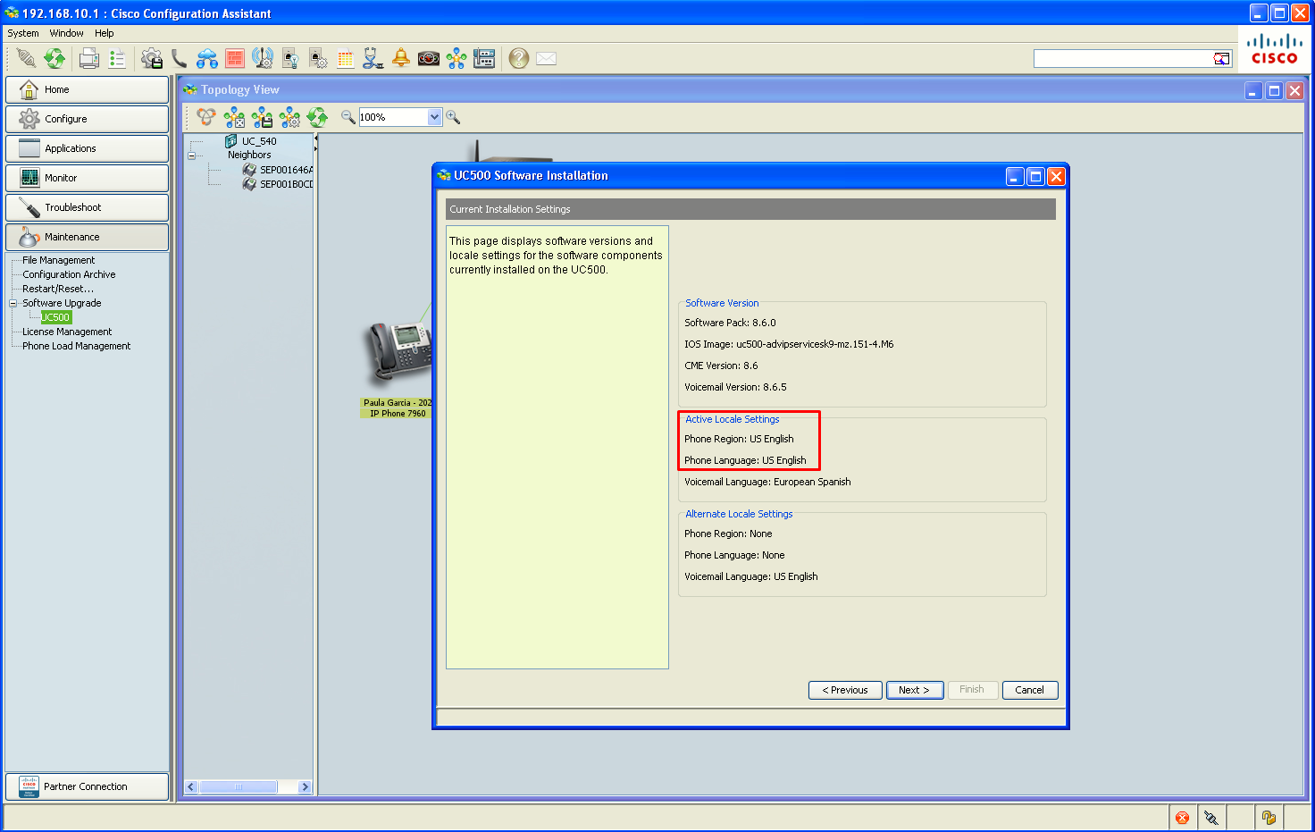
Task: Click the zoom in magnifier in Topology View
Action: pyautogui.click(x=453, y=117)
